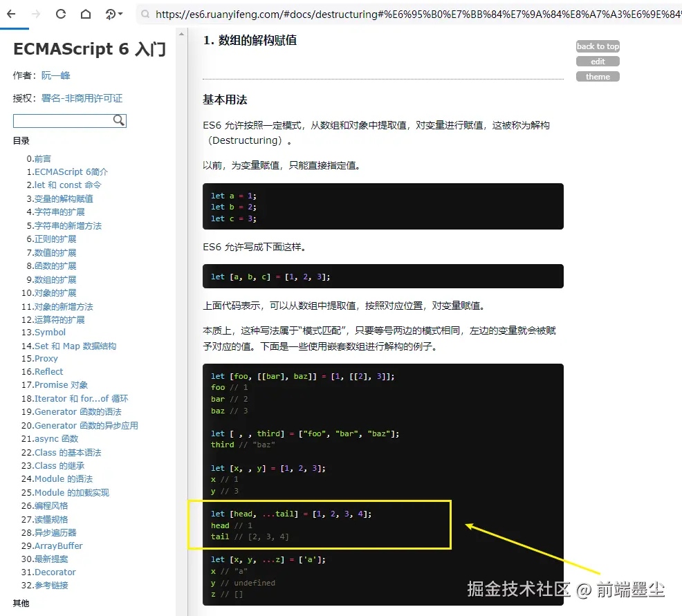This screenshot has height=616, width=682.
Task: Open the 0.前言 chapter link
Action: coord(41,158)
